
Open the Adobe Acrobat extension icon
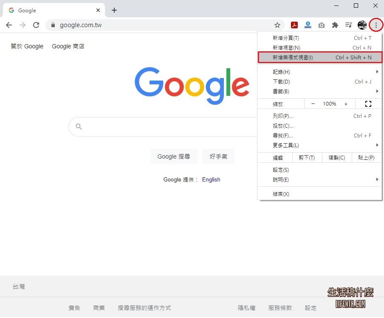click(x=294, y=25)
